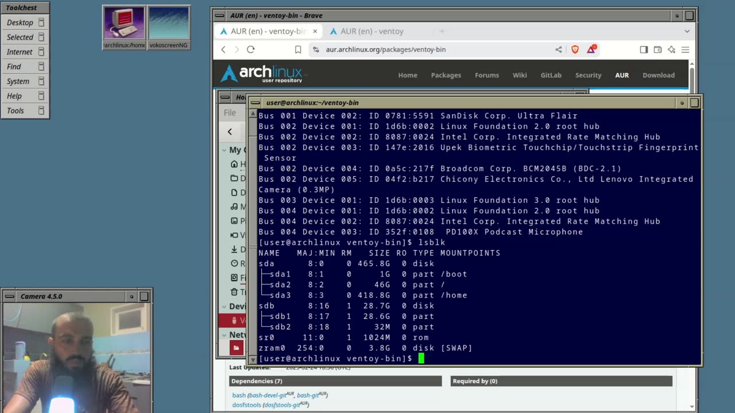
Task: Collapse the Devices section in file manager
Action: pos(224,306)
